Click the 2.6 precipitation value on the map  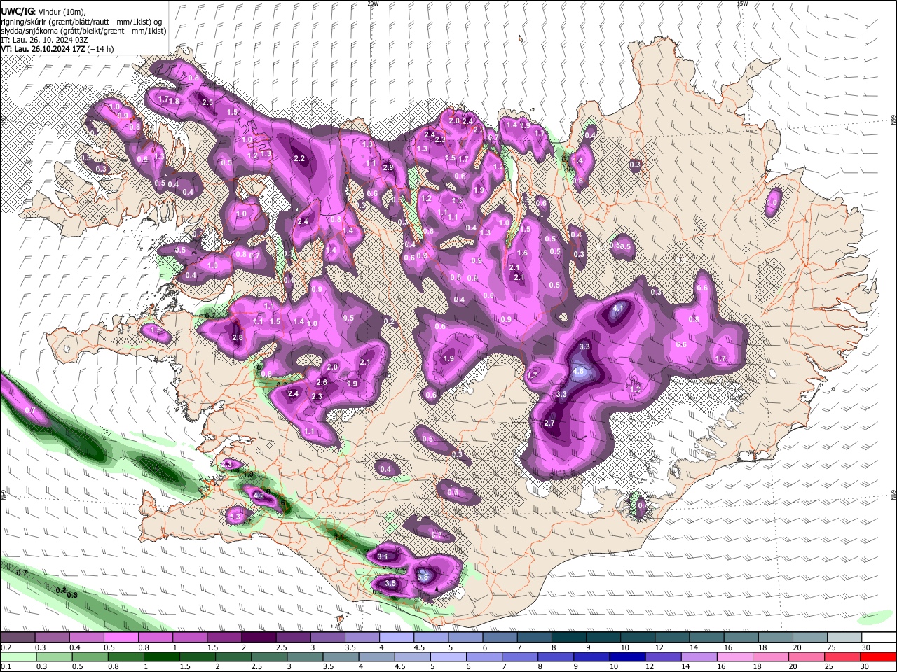coord(322,383)
